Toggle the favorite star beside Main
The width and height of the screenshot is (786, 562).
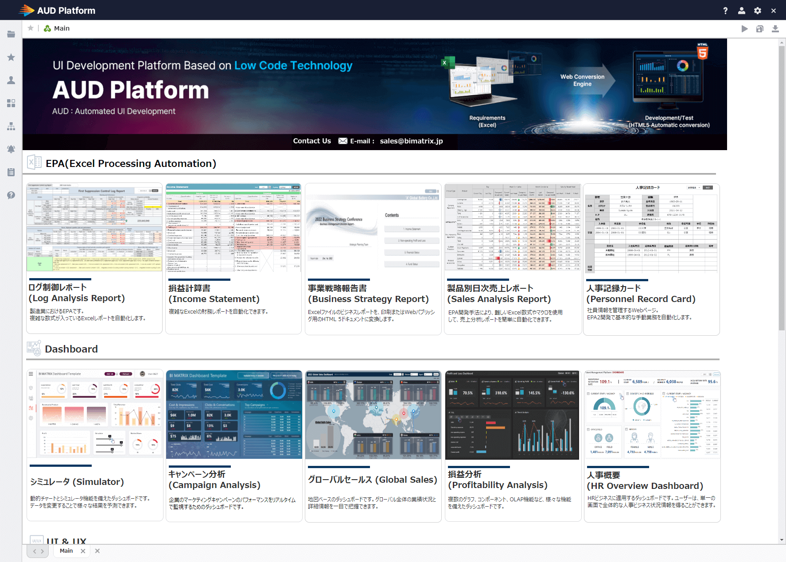[31, 28]
